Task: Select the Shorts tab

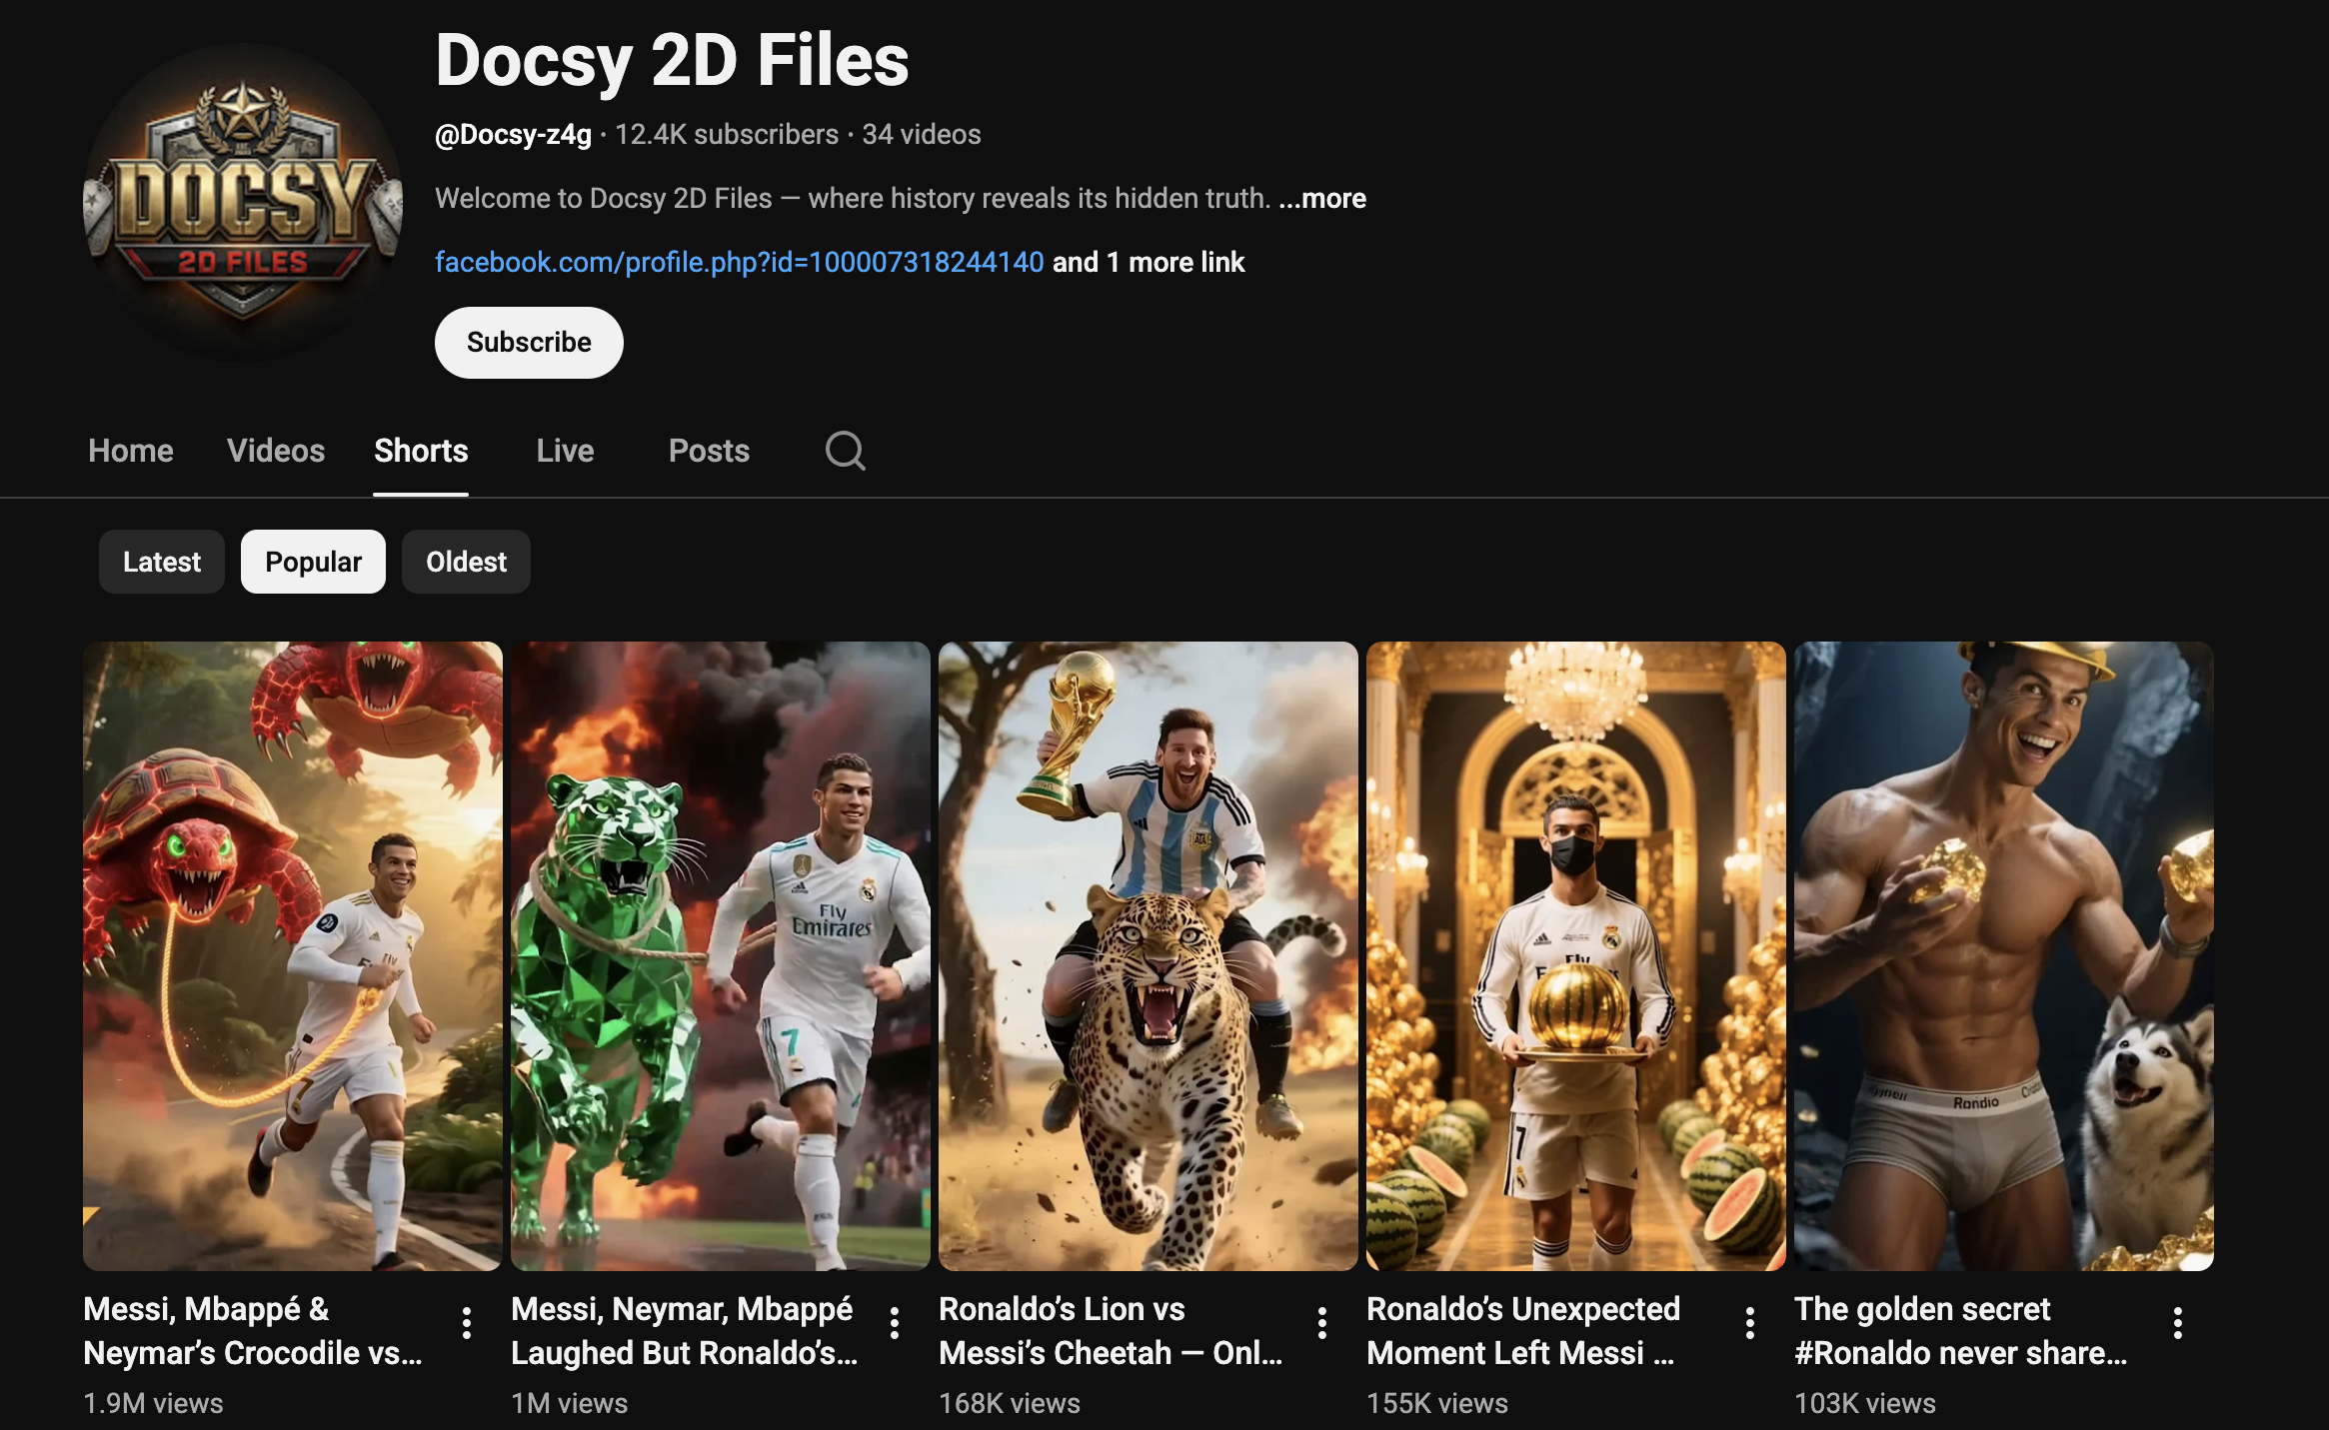Action: coord(421,451)
